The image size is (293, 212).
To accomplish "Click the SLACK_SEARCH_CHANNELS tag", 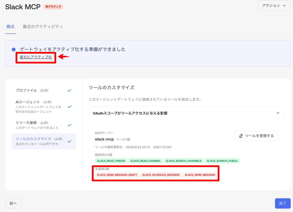I will click(x=184, y=161).
